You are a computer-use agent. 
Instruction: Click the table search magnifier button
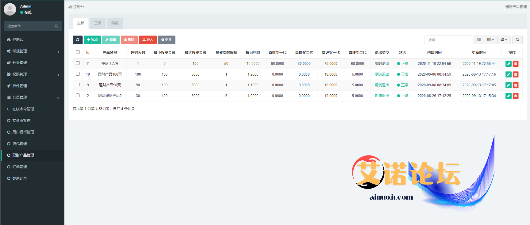point(517,40)
